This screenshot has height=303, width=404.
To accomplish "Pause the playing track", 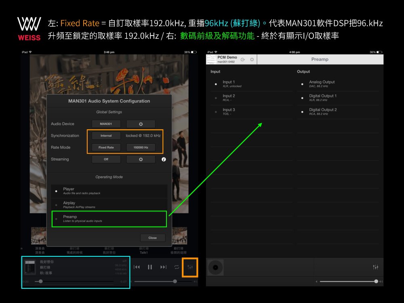I will click(150, 267).
